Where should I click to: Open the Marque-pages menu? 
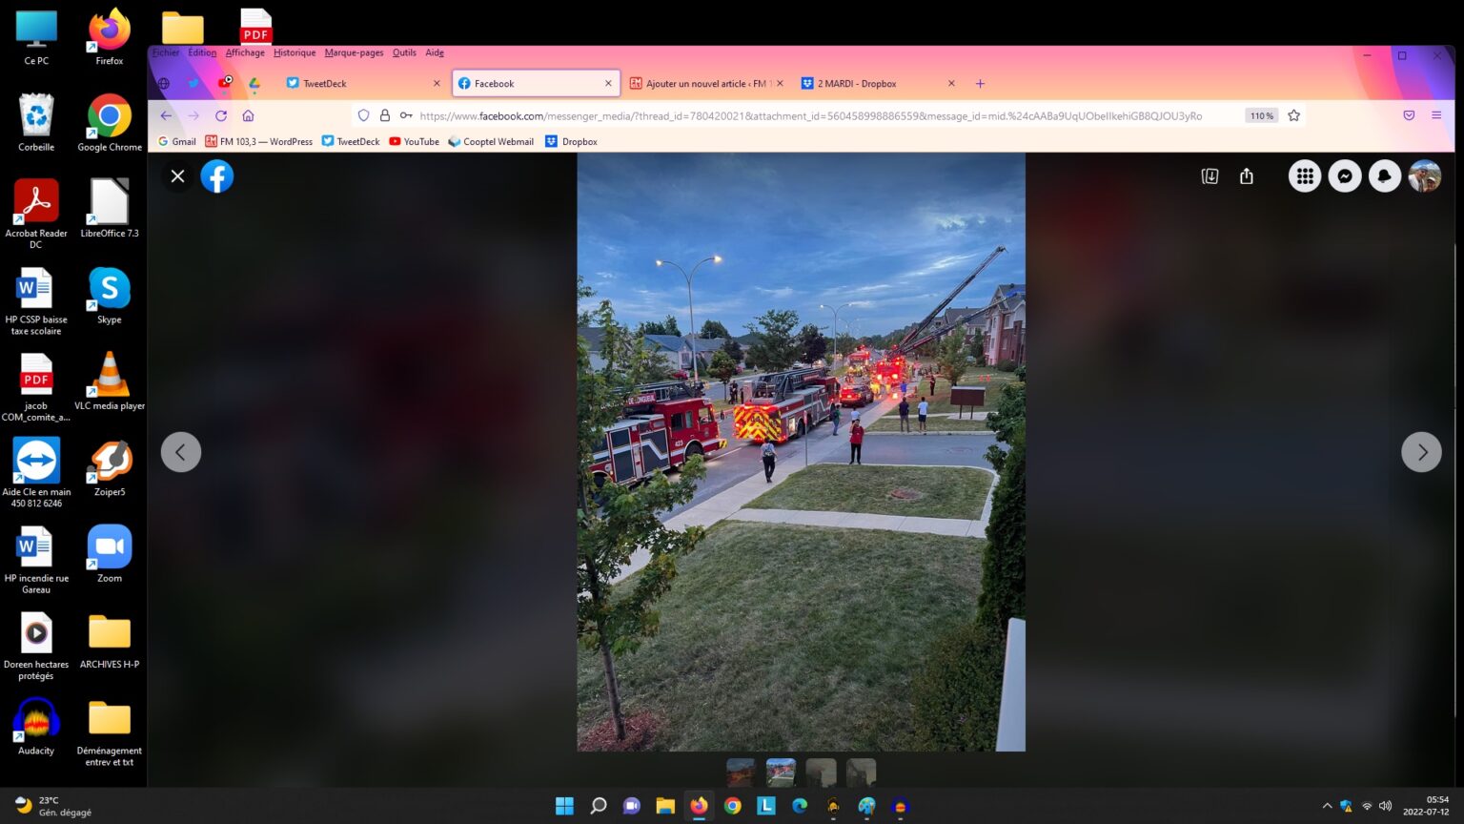(354, 53)
